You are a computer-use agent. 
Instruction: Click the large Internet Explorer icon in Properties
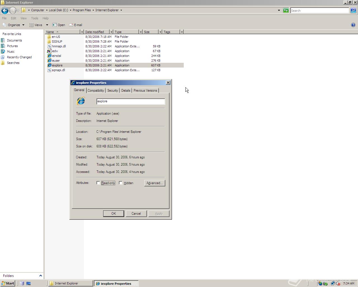pyautogui.click(x=81, y=101)
